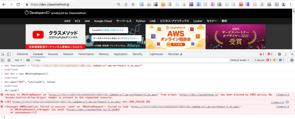Switch to the Sources tab

[x=53, y=54]
